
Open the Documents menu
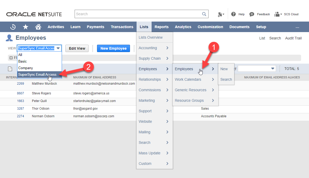(x=239, y=27)
